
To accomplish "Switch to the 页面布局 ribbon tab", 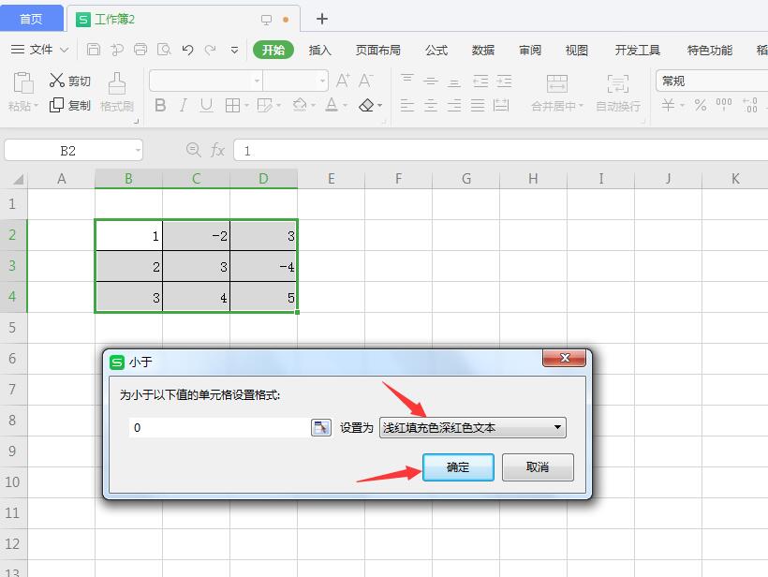I will 378,50.
